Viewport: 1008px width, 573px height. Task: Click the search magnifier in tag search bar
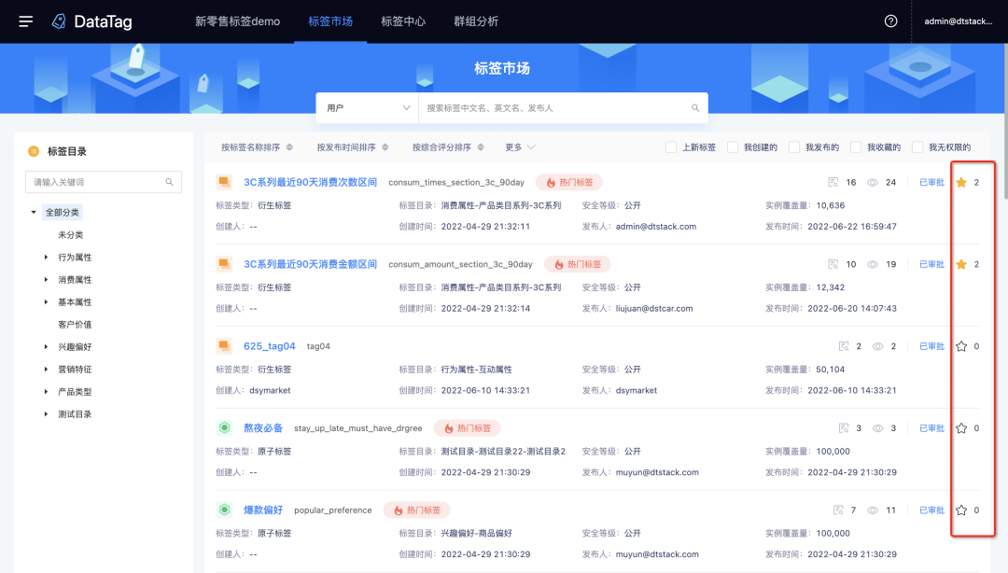[695, 108]
